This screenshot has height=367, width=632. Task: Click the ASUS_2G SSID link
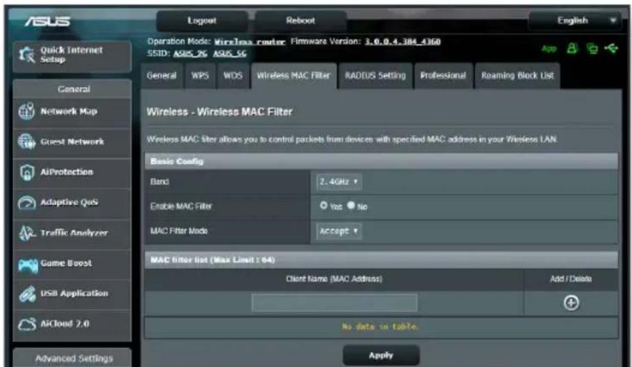(190, 54)
